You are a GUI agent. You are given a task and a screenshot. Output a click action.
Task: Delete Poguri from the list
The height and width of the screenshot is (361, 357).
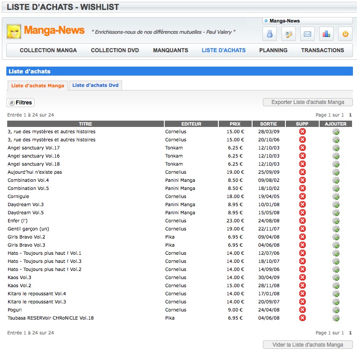point(302,310)
